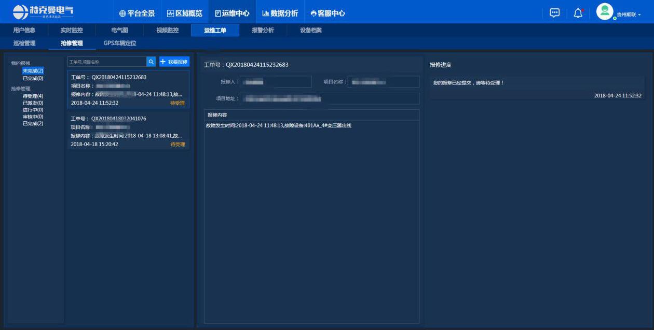Open 数据分析 chart navigation item

(280, 13)
